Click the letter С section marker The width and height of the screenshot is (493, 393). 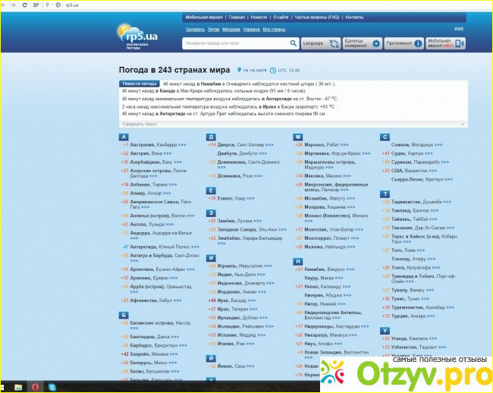[385, 137]
